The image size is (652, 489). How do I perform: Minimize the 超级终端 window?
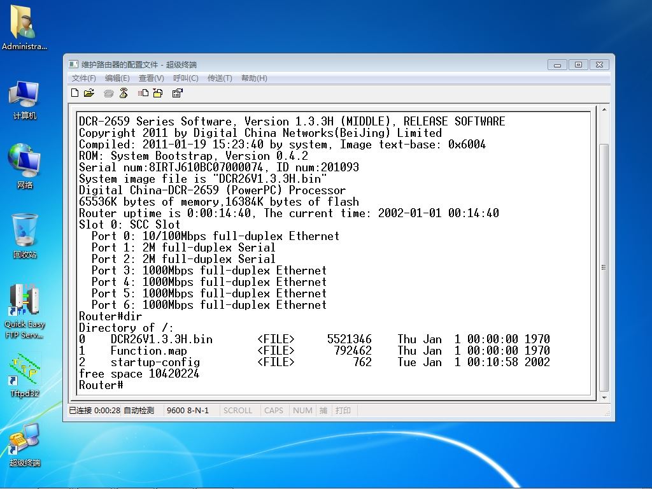tap(558, 65)
